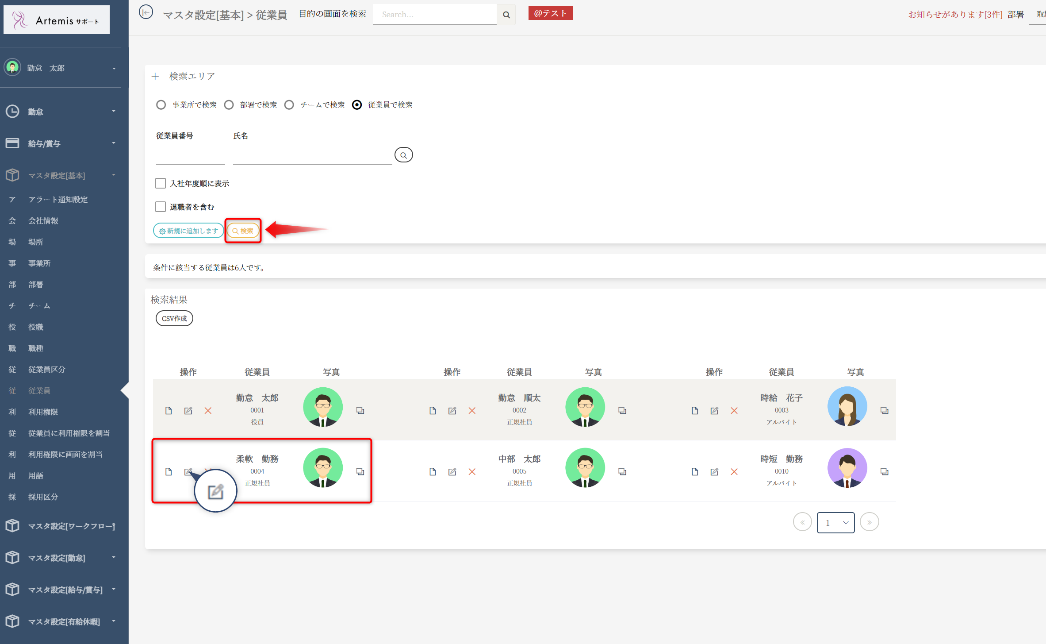Select the 事業所で検索 radio button
1046x644 pixels.
(x=161, y=105)
